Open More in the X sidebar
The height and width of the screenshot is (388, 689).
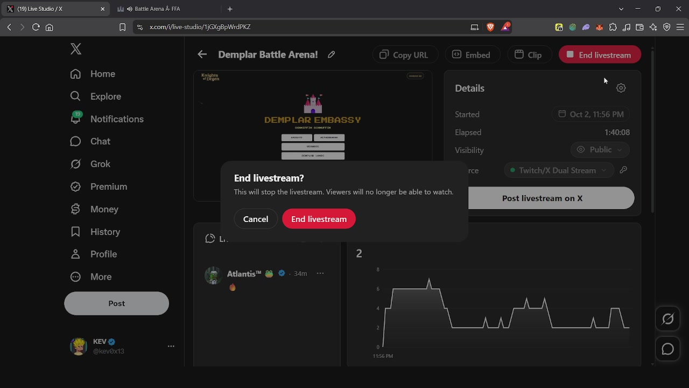point(91,277)
